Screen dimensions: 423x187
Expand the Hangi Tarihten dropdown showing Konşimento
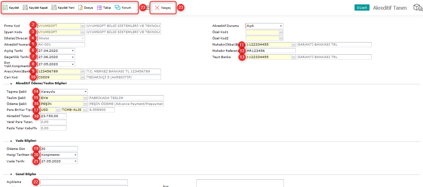pyautogui.click(x=75, y=155)
